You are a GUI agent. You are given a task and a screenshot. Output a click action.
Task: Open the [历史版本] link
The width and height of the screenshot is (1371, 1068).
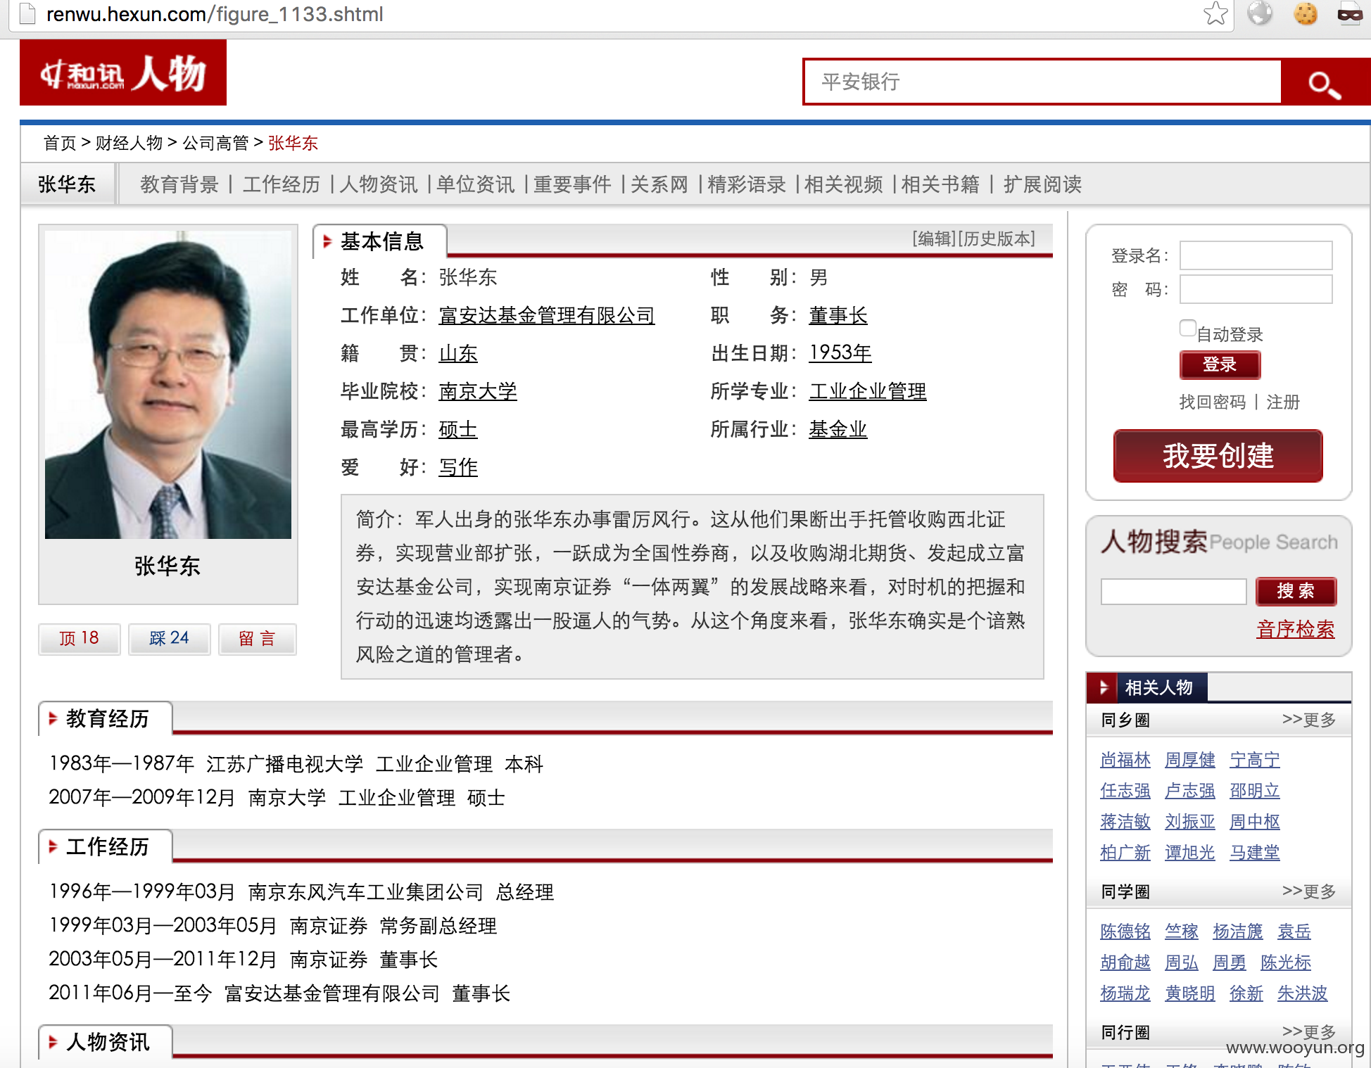(997, 239)
